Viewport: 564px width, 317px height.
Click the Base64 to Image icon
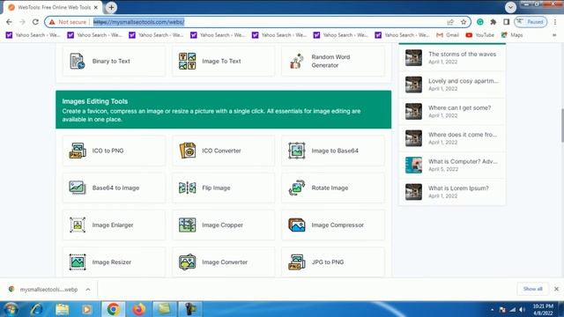tap(78, 188)
